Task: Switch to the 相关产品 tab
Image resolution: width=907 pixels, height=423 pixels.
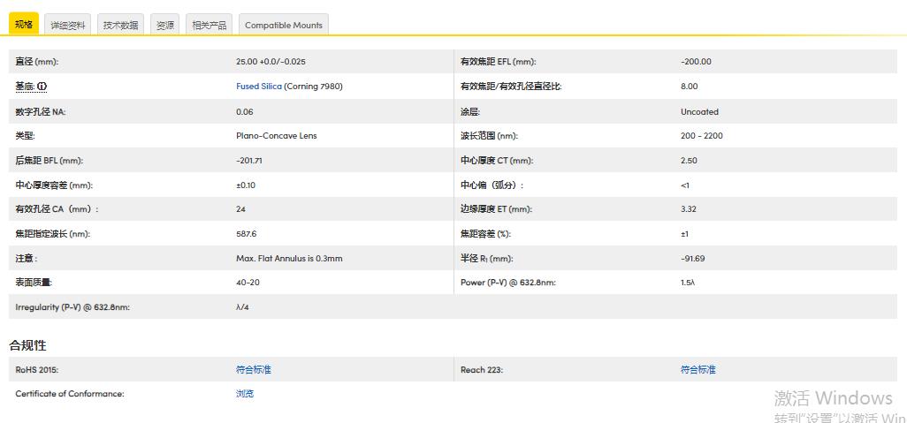Action: (x=209, y=25)
